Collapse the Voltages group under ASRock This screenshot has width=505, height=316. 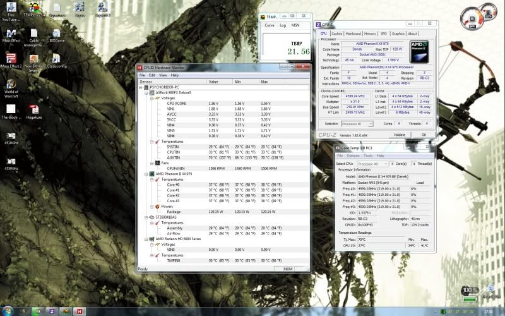(151, 98)
